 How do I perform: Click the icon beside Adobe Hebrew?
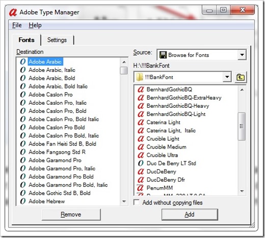tap(23, 201)
